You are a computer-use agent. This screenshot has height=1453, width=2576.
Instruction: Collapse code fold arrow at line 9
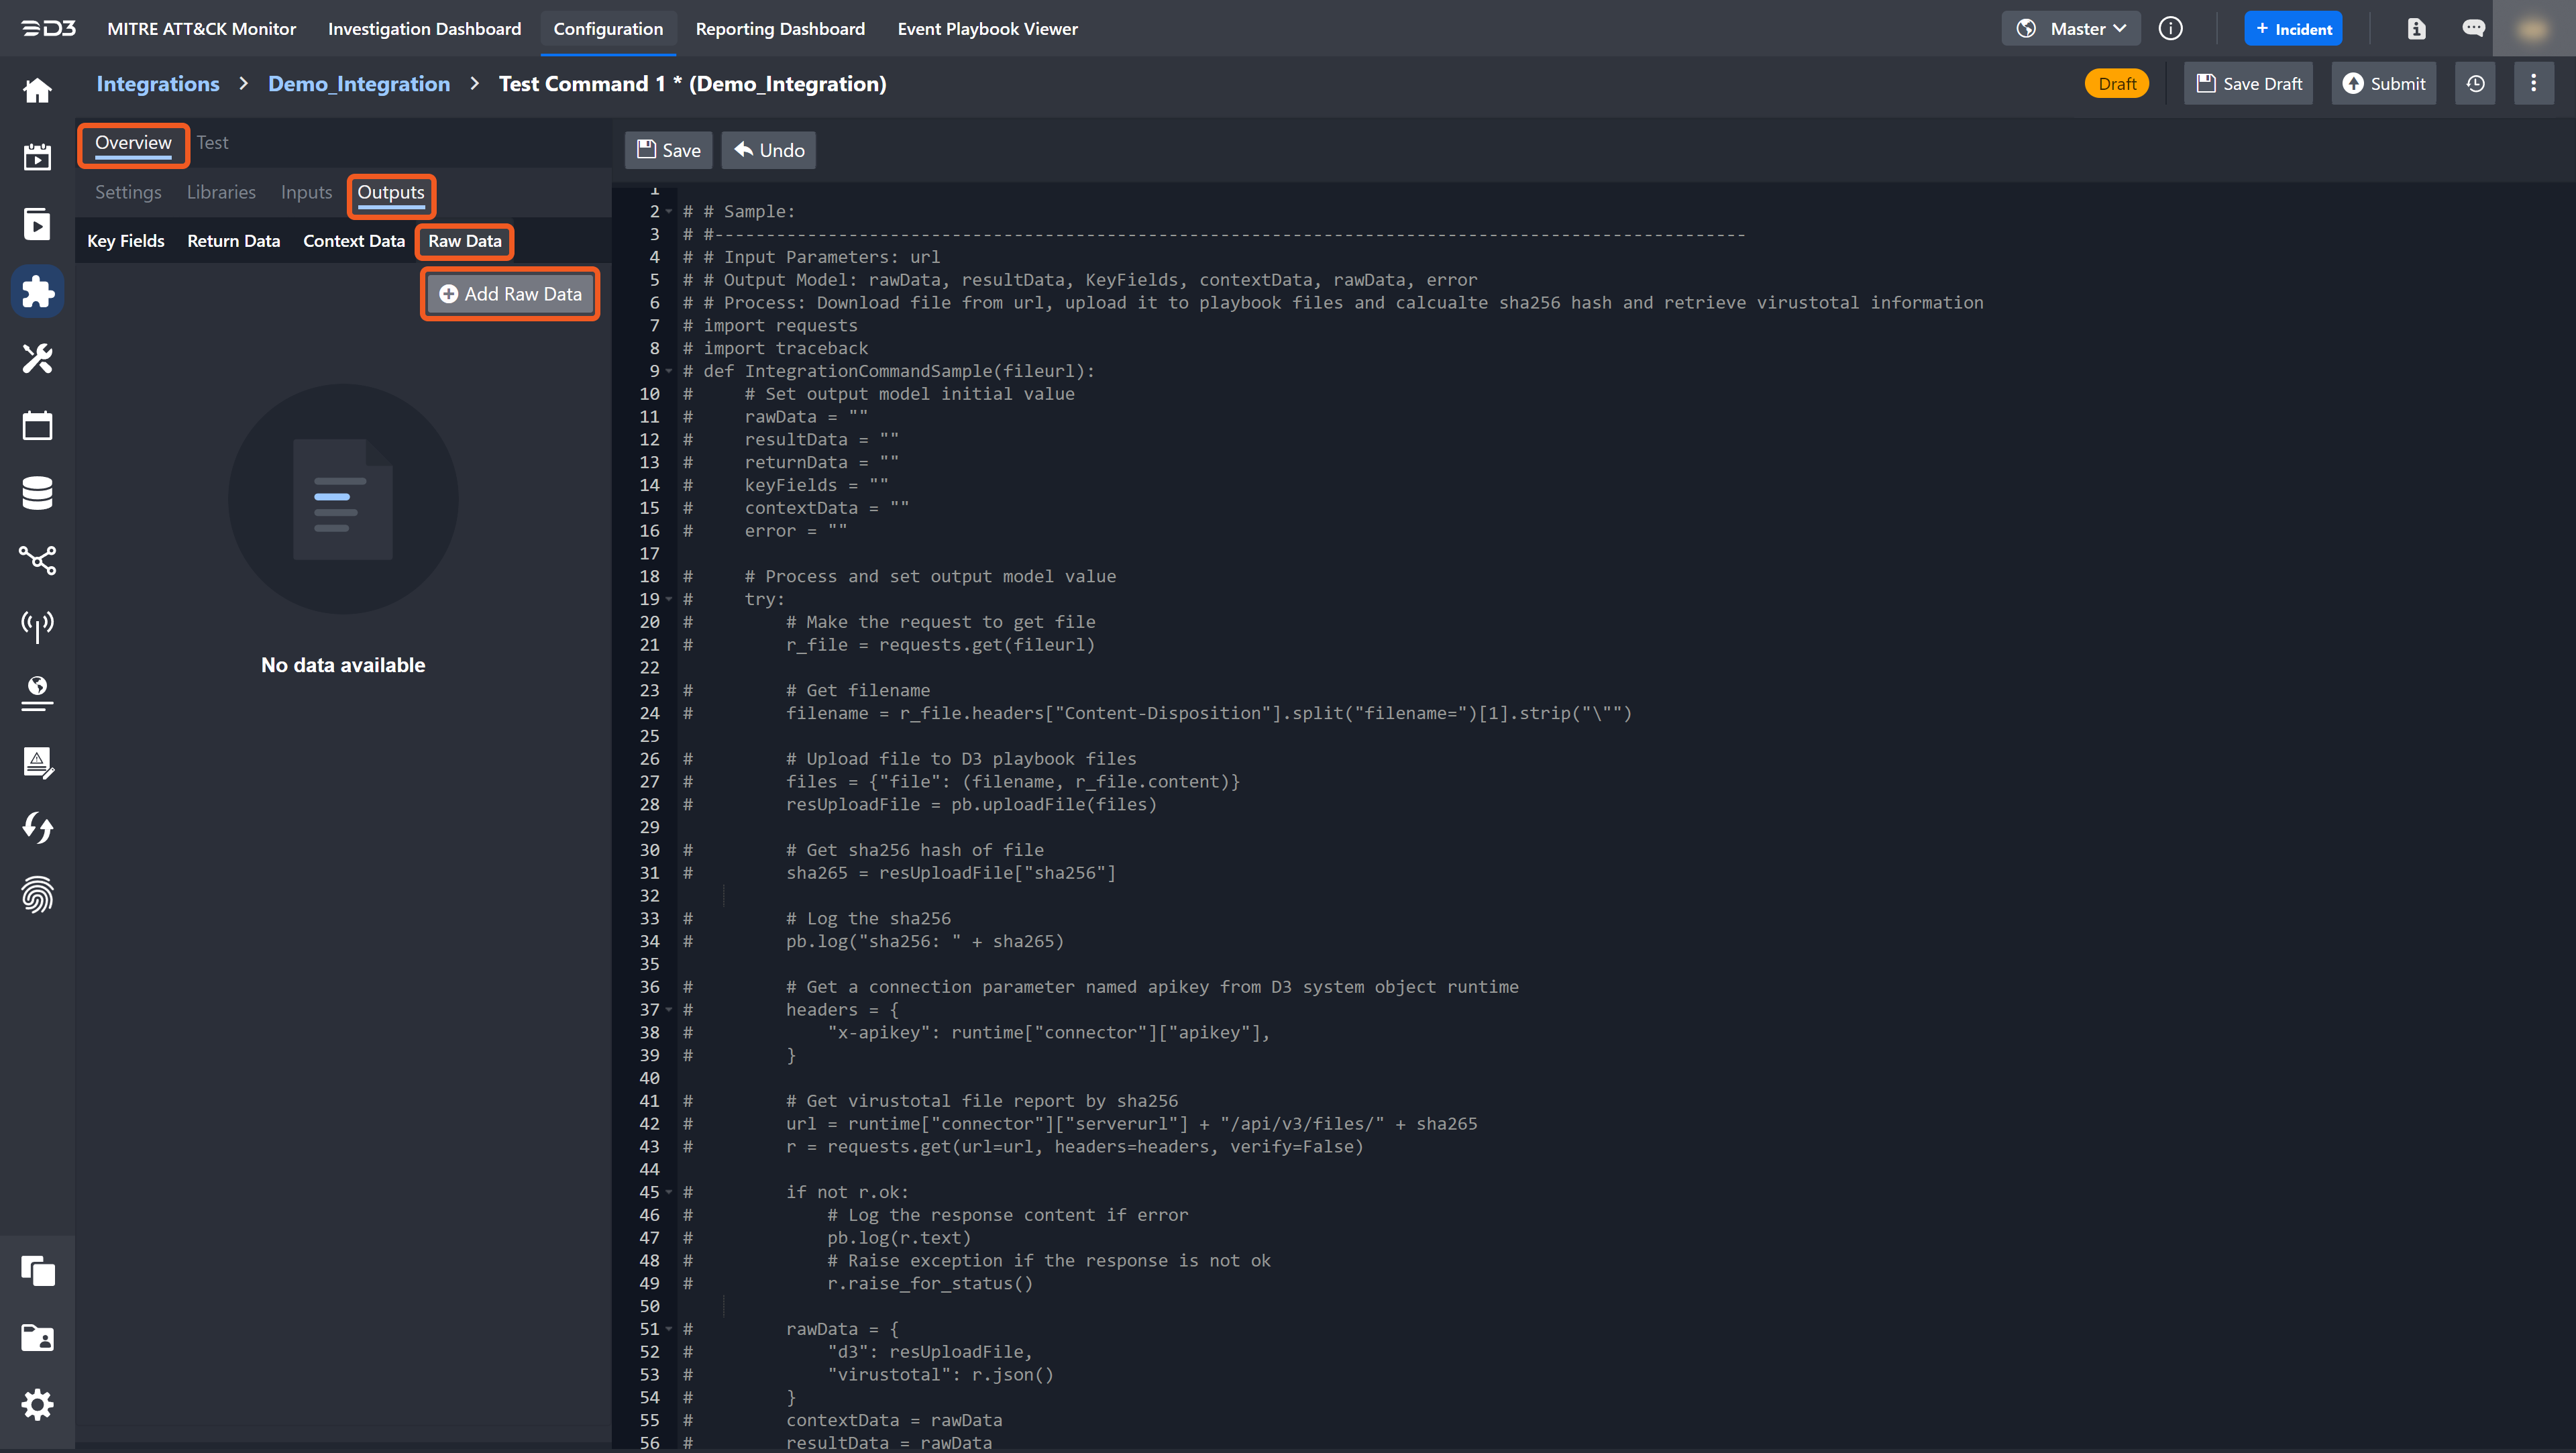[669, 371]
